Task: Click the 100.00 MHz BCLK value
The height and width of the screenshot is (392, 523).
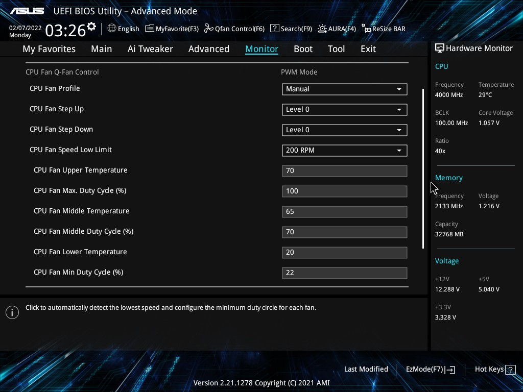Action: tap(451, 122)
